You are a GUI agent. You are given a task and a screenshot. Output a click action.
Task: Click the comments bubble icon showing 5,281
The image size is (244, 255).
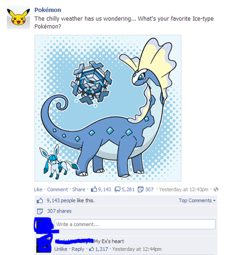tap(118, 189)
